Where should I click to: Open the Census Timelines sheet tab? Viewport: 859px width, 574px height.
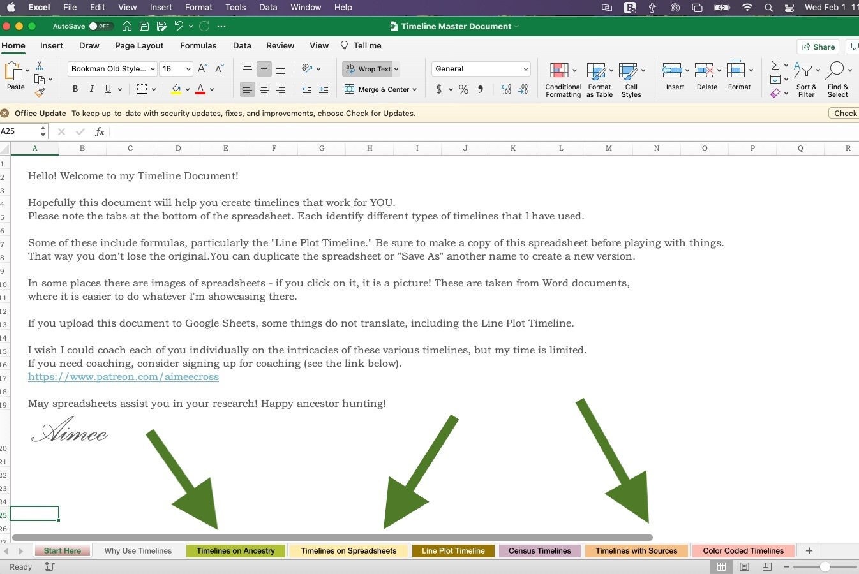(539, 550)
